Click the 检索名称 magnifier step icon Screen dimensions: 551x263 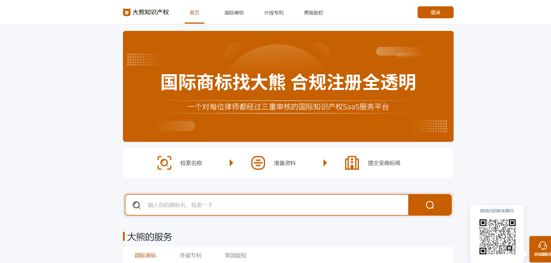point(164,163)
